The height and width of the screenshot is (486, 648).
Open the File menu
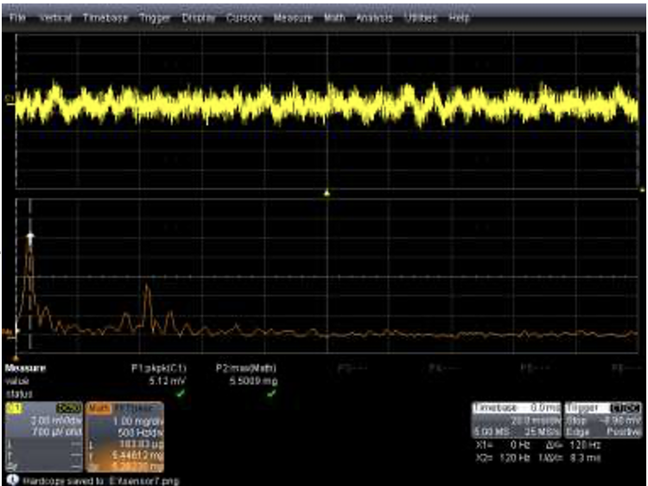pyautogui.click(x=17, y=17)
